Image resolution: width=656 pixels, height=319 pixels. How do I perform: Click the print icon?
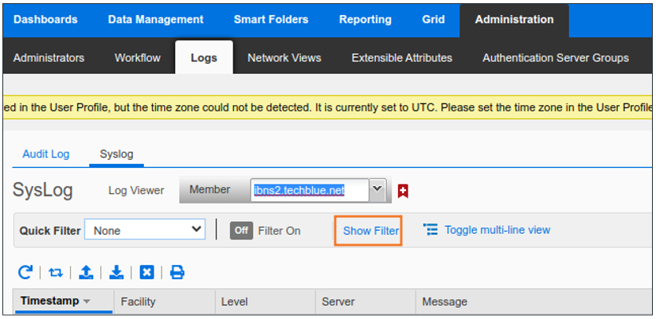[177, 272]
